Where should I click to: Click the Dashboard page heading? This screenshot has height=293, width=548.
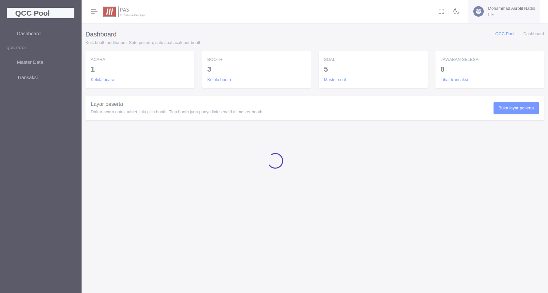[101, 34]
